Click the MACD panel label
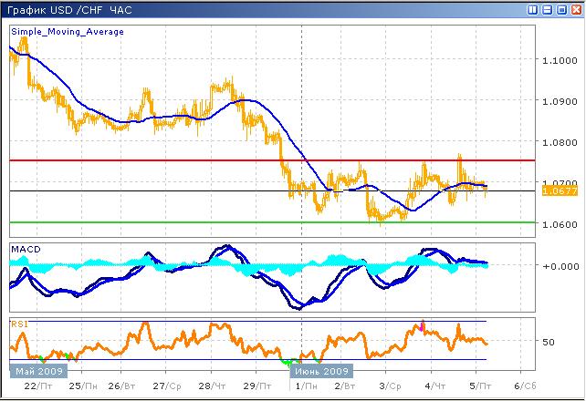This screenshot has width=586, height=401. point(26,249)
